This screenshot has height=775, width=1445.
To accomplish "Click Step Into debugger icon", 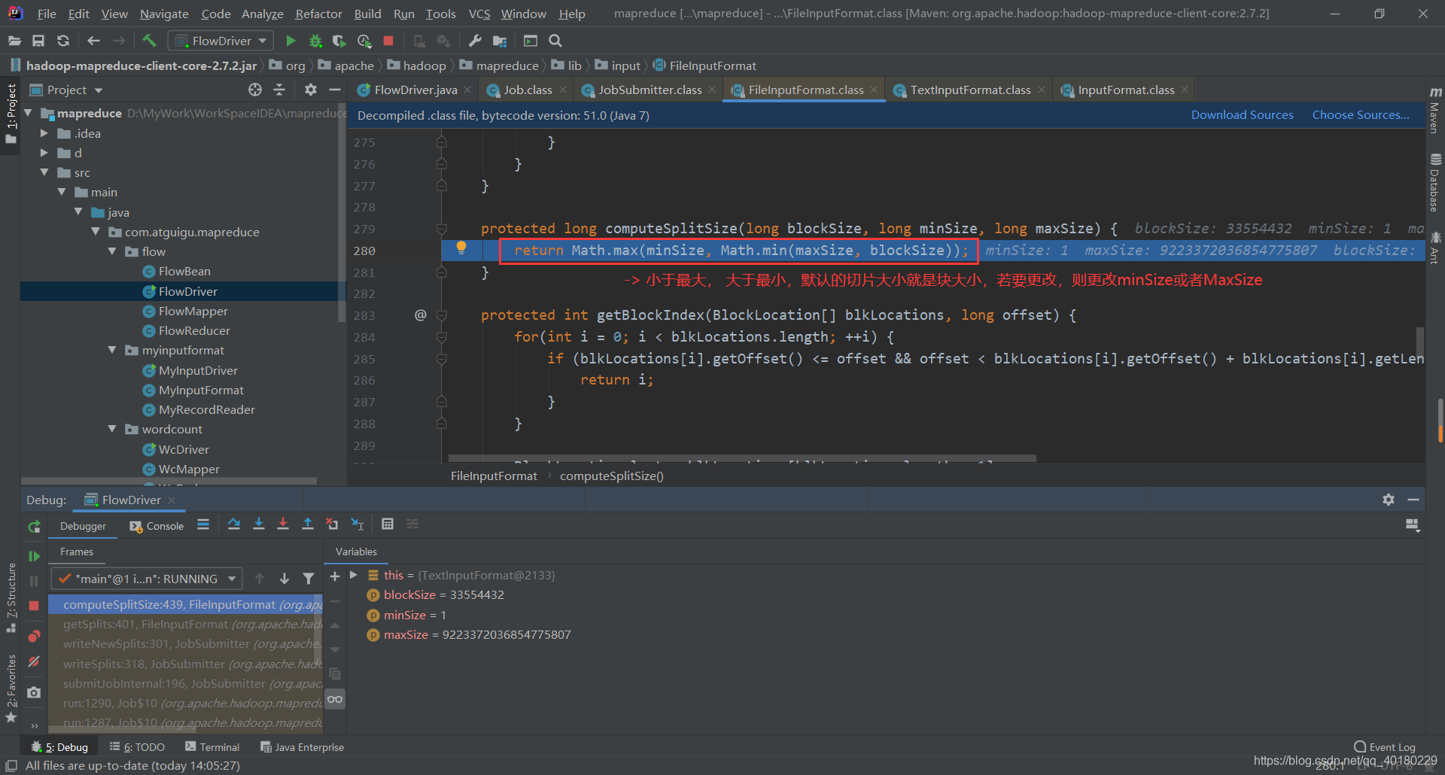I will pyautogui.click(x=259, y=524).
